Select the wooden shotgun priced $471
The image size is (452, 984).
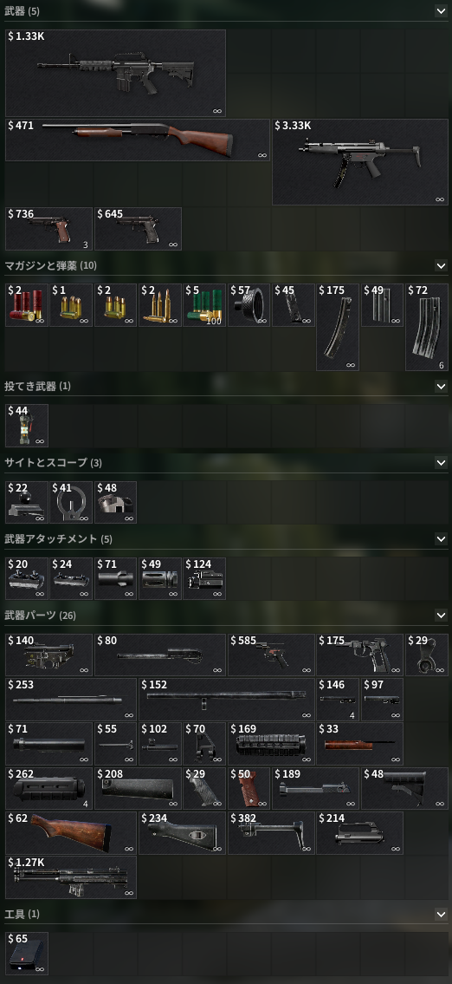coord(138,140)
